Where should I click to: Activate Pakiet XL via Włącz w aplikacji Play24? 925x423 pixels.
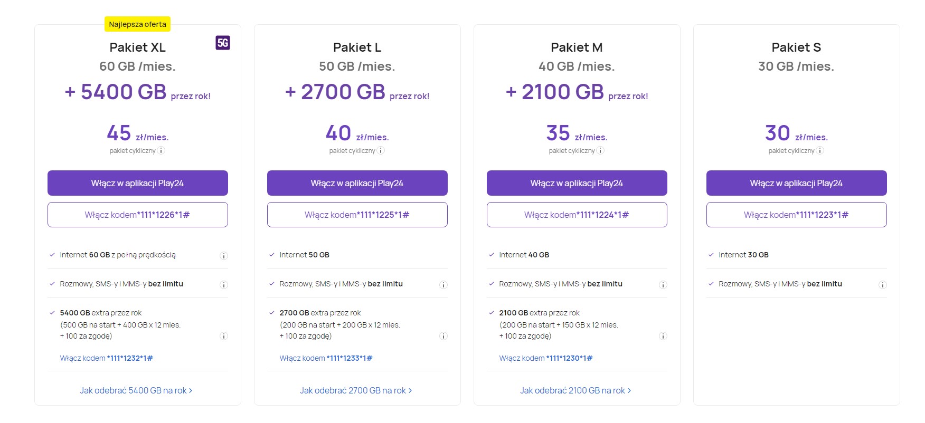(x=138, y=183)
